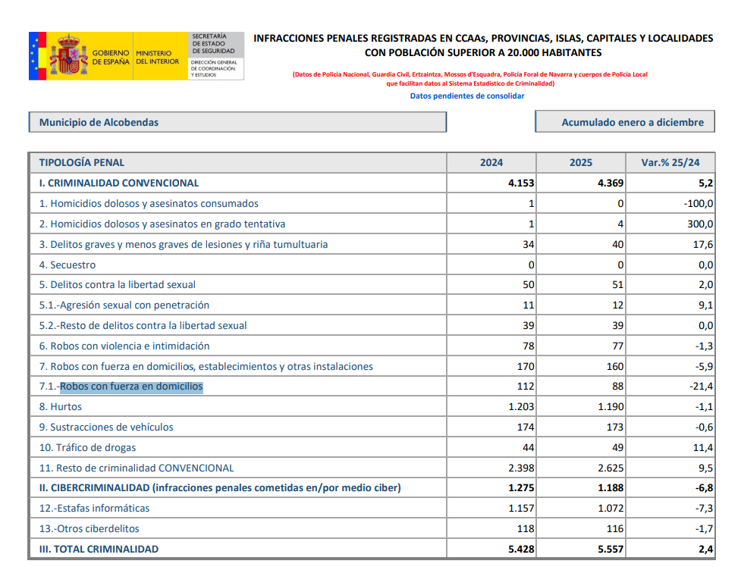Click the 2024 column header

(x=491, y=162)
